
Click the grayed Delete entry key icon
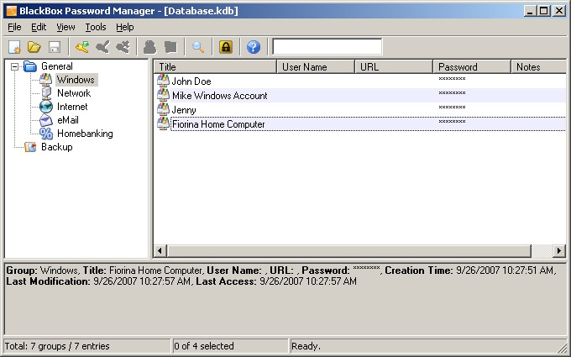(123, 47)
